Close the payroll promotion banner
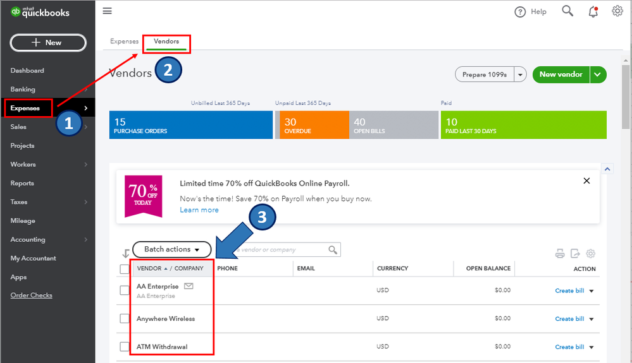Image resolution: width=632 pixels, height=363 pixels. click(586, 181)
